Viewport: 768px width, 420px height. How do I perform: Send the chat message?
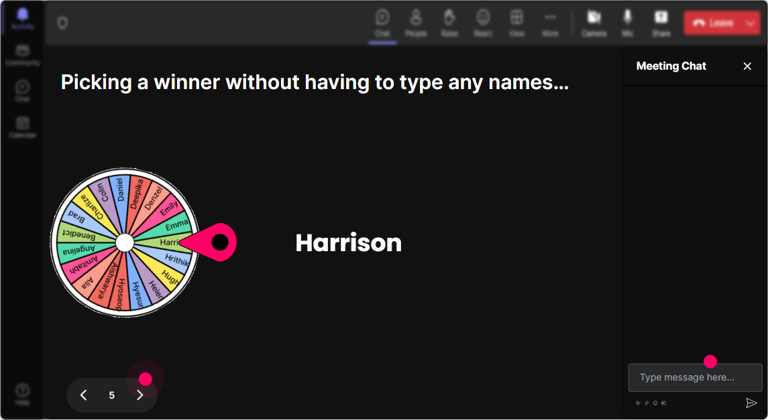[x=751, y=403]
